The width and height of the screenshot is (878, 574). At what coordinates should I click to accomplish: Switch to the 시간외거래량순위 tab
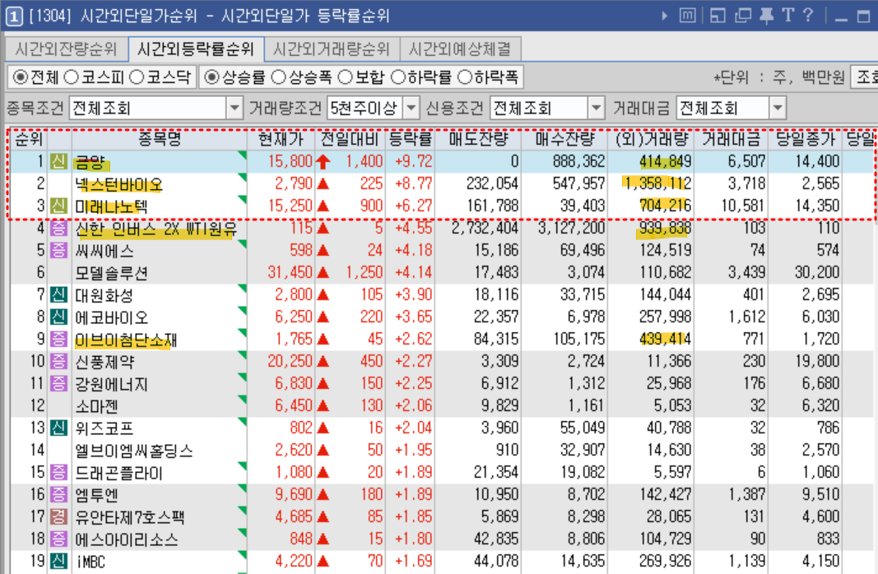[x=332, y=49]
